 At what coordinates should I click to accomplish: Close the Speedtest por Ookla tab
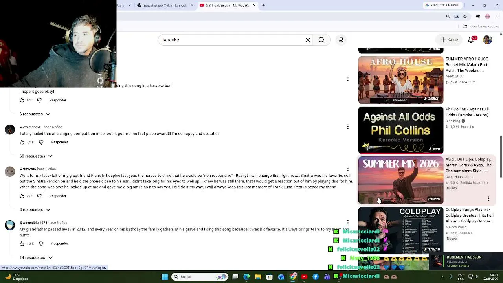192,6
